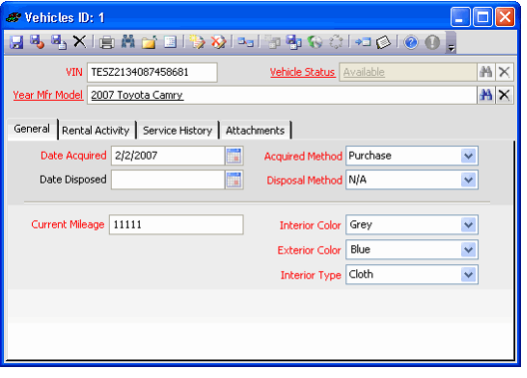The height and width of the screenshot is (378, 527).
Task: Switch to the Service History tab
Action: [x=178, y=131]
